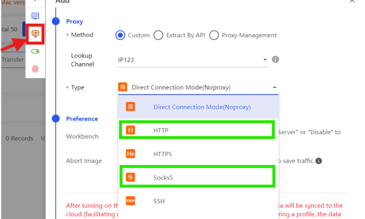The image size is (365, 219).
Task: Click the Lookup Channel help info icon
Action: point(275,59)
